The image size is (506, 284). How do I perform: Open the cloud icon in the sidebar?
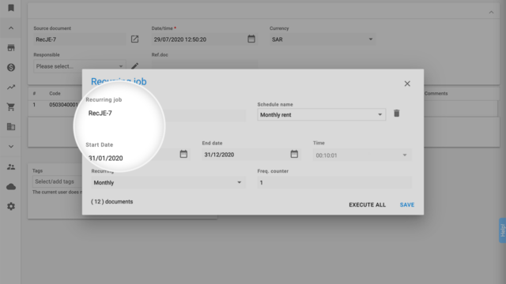coord(11,186)
